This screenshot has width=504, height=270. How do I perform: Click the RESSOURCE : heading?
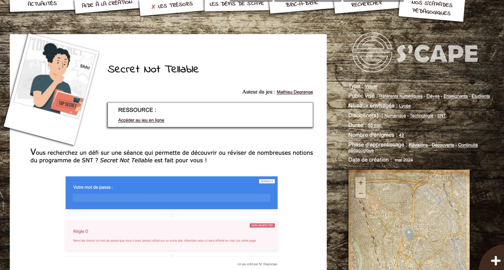pos(137,110)
